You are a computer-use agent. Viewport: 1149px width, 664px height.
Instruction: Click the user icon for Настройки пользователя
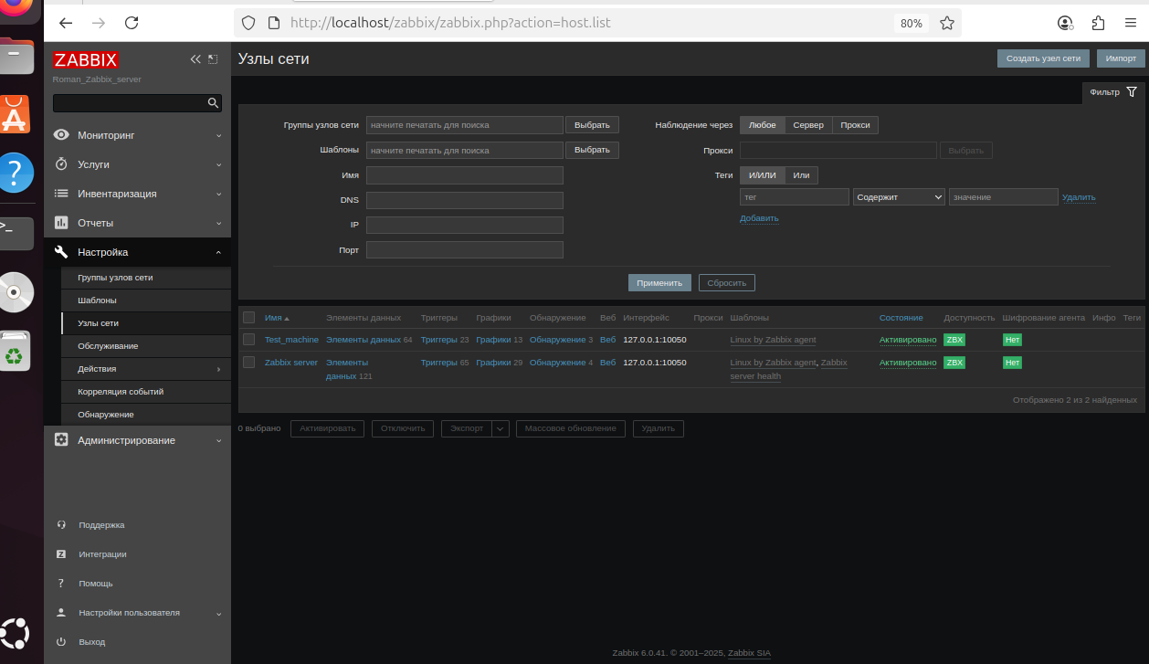tap(61, 613)
